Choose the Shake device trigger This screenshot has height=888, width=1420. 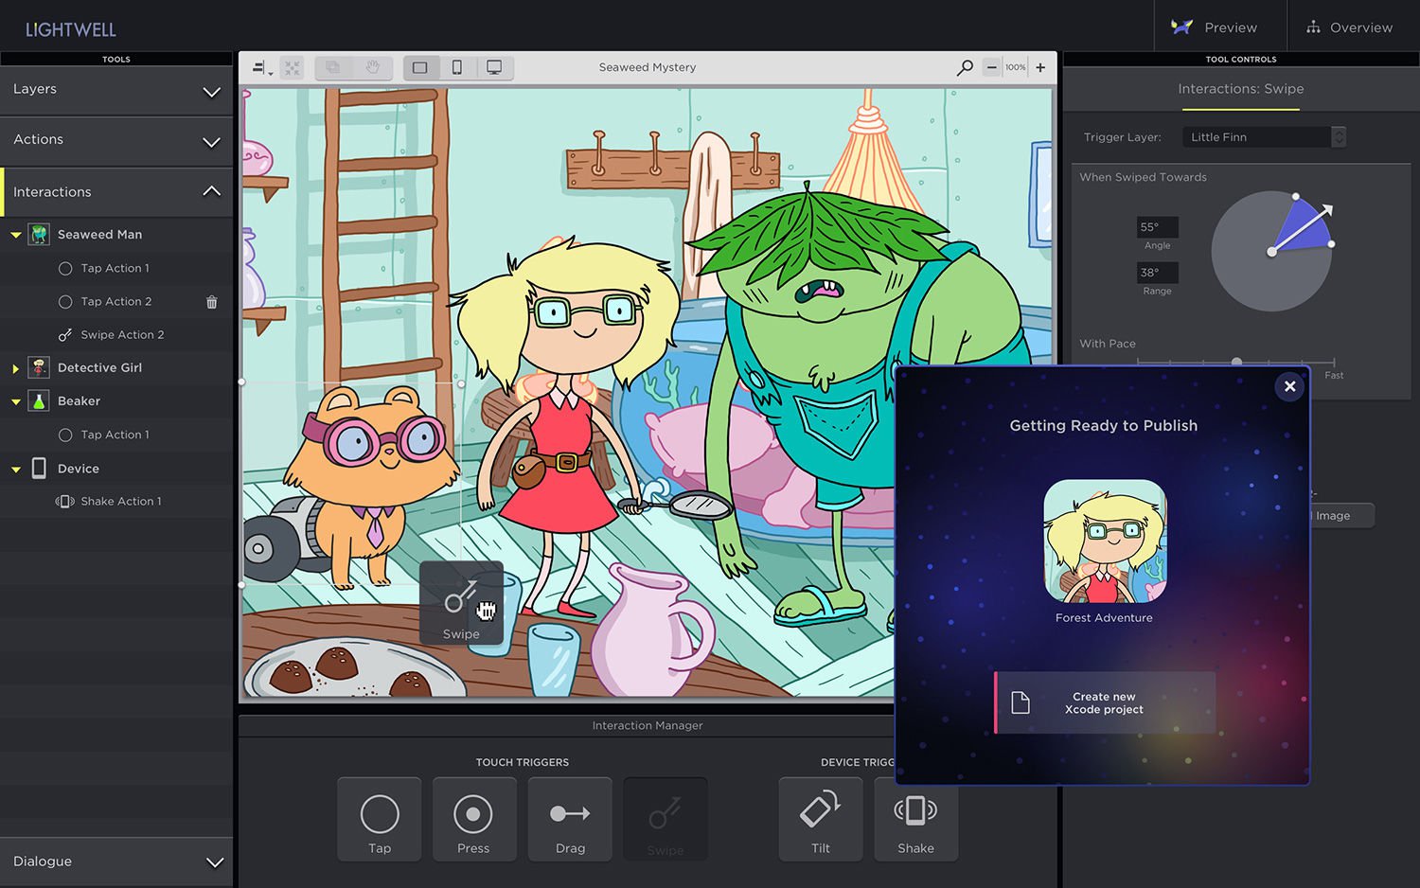915,820
